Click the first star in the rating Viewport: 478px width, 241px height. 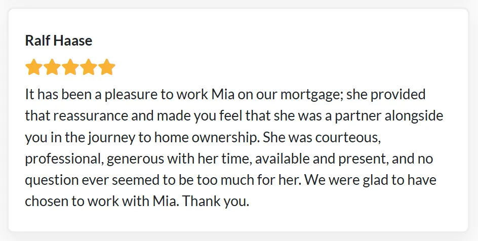pyautogui.click(x=33, y=67)
